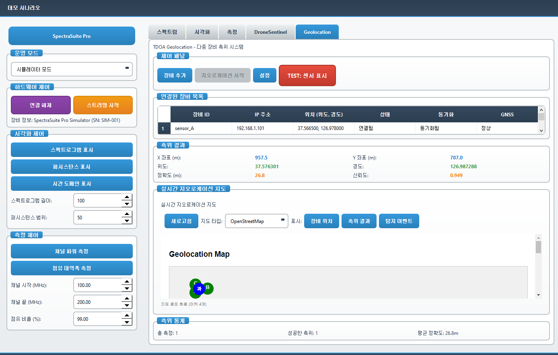
Task: Toggle 장비 위치 display on map
Action: (x=321, y=221)
